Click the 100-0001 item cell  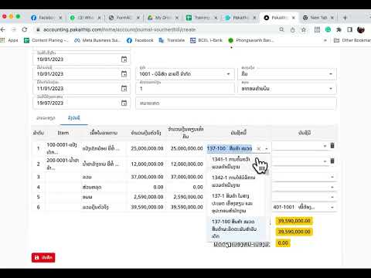point(63,148)
